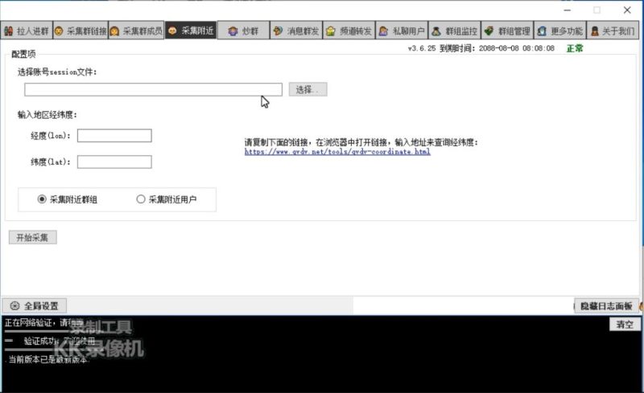Open the 消息群发 tab
Screen dimensions: 644x393
point(296,31)
